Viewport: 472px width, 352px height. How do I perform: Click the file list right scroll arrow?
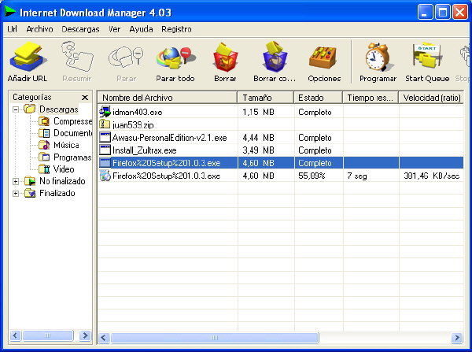(x=457, y=338)
